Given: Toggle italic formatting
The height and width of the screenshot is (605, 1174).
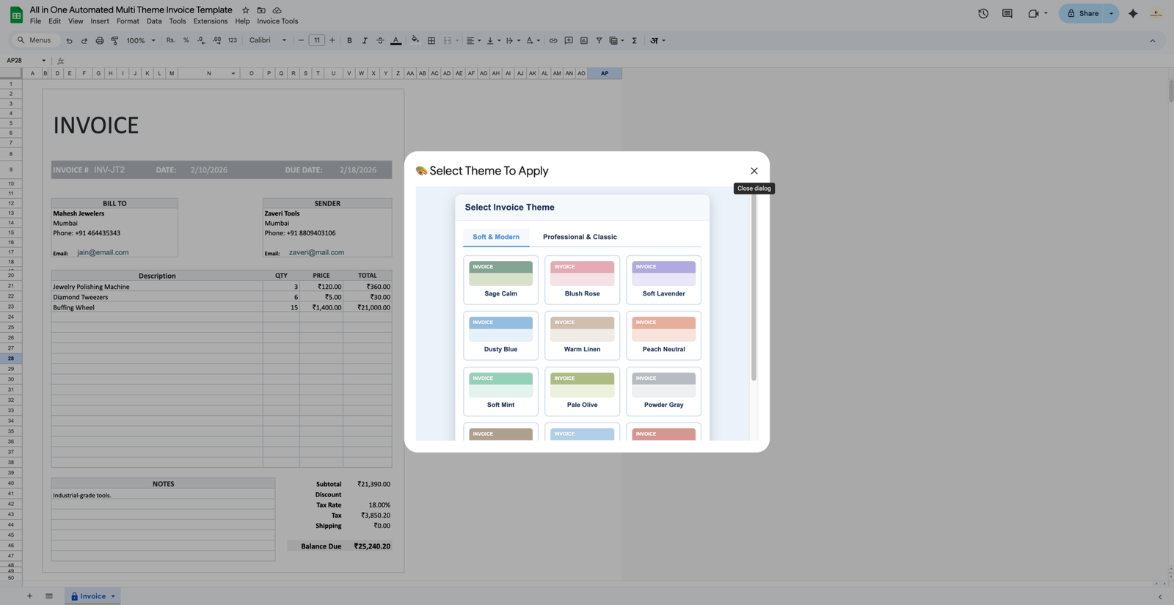Looking at the screenshot, I should pos(365,40).
